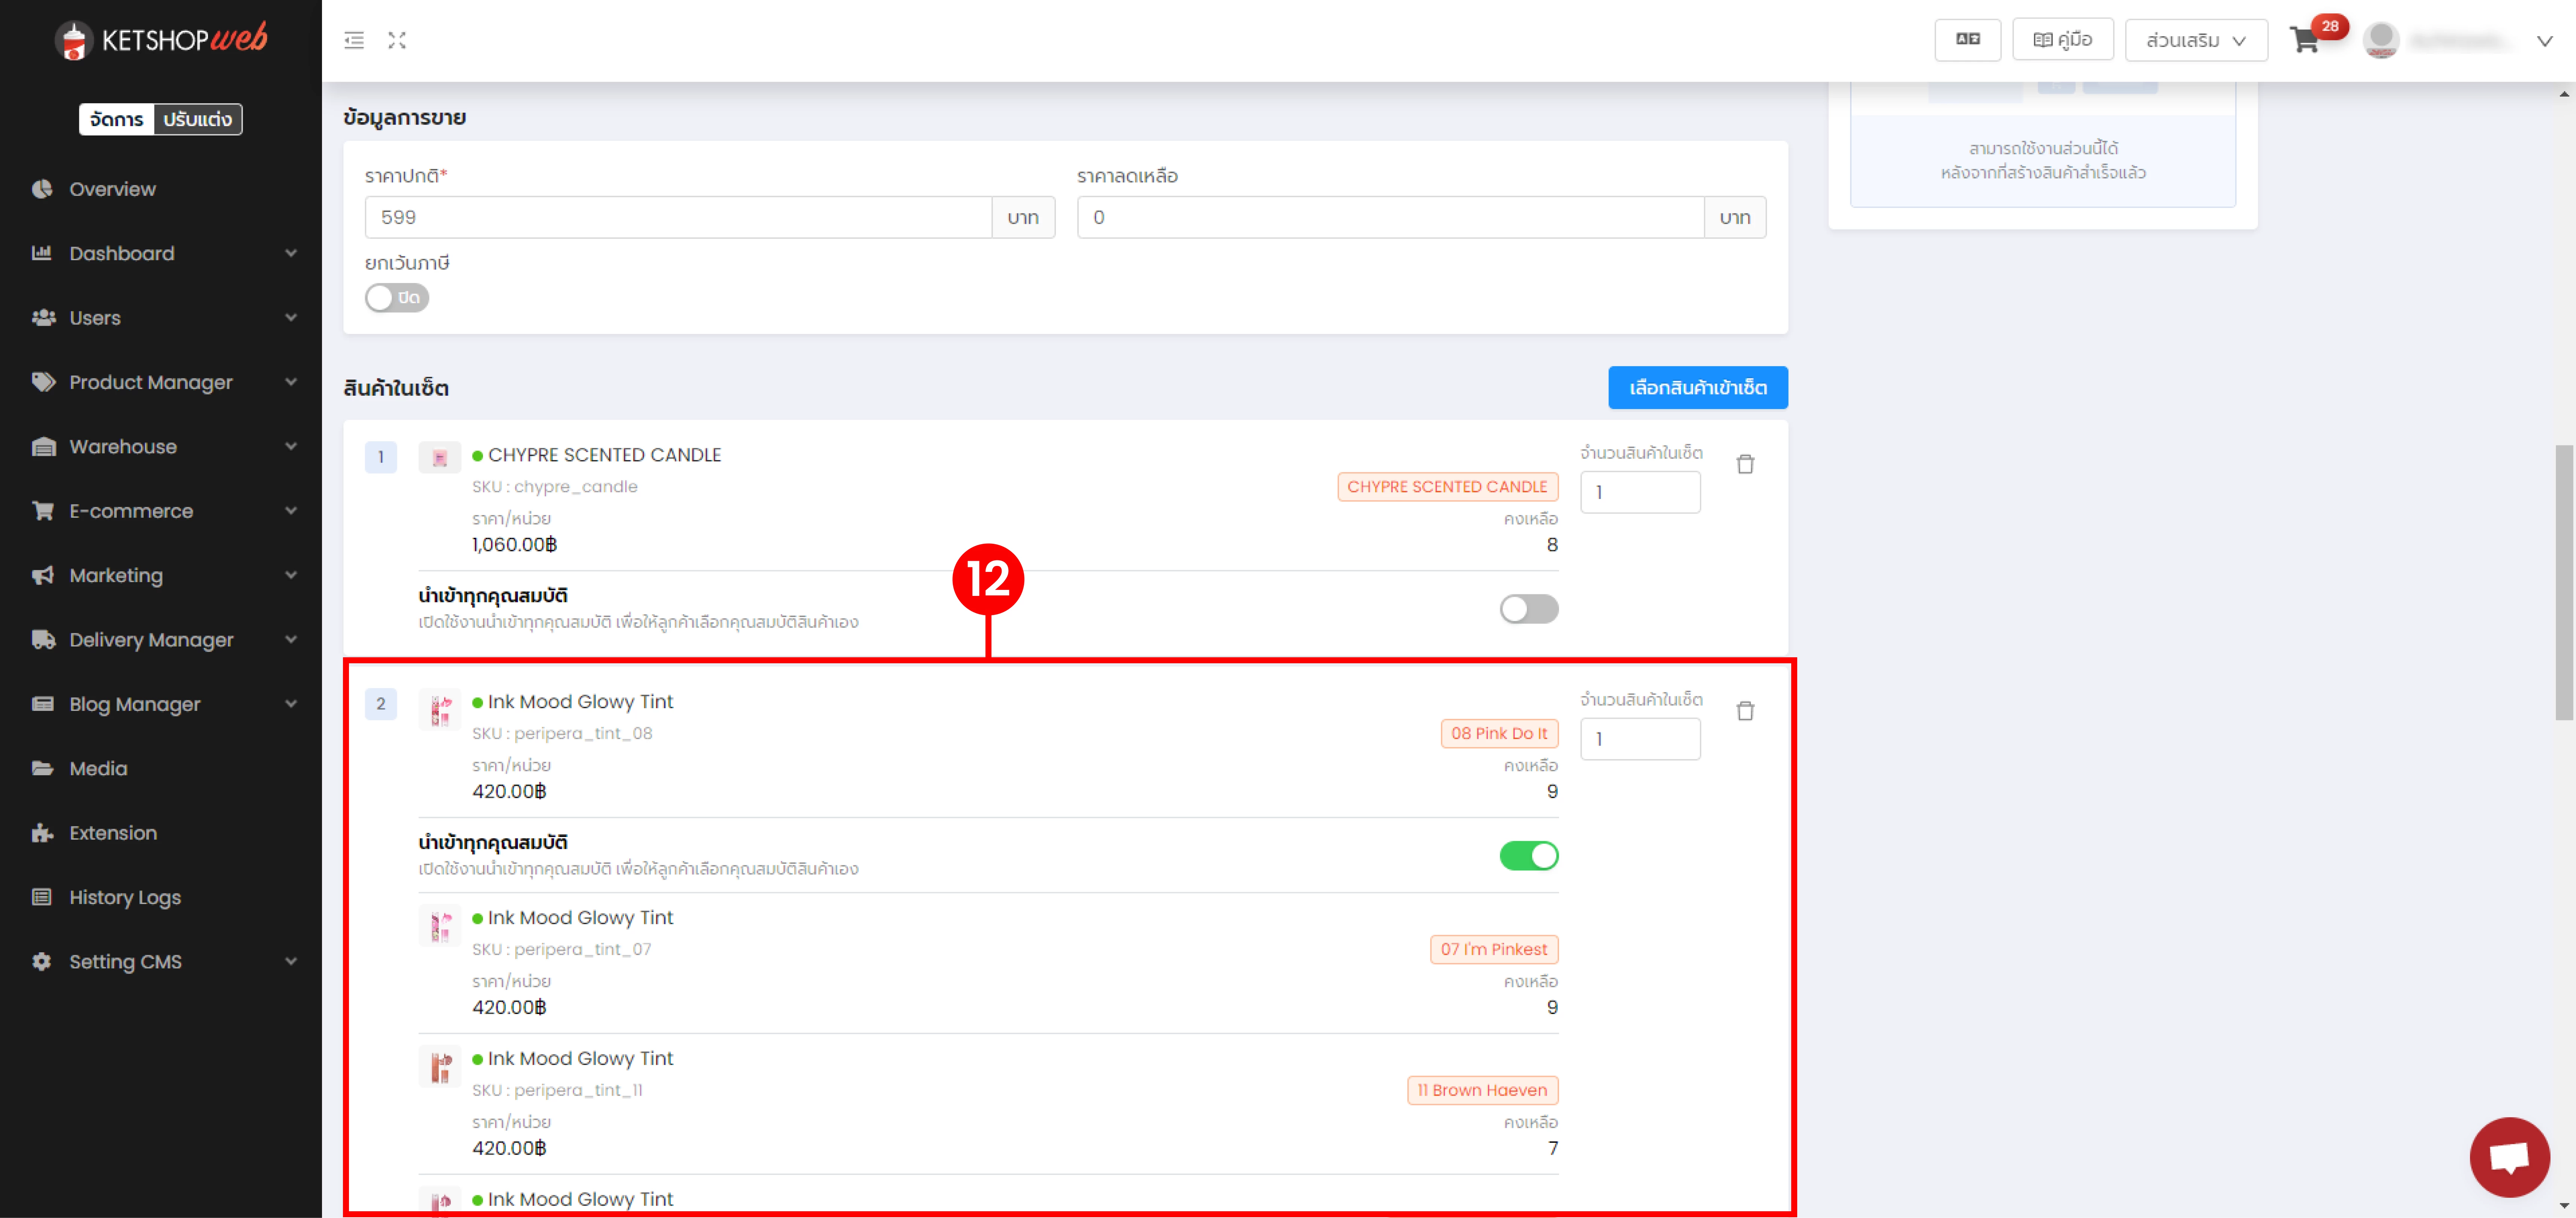Click the 08 Pink Do It tag
Screen dimensions: 2576x1218
[x=1499, y=734]
